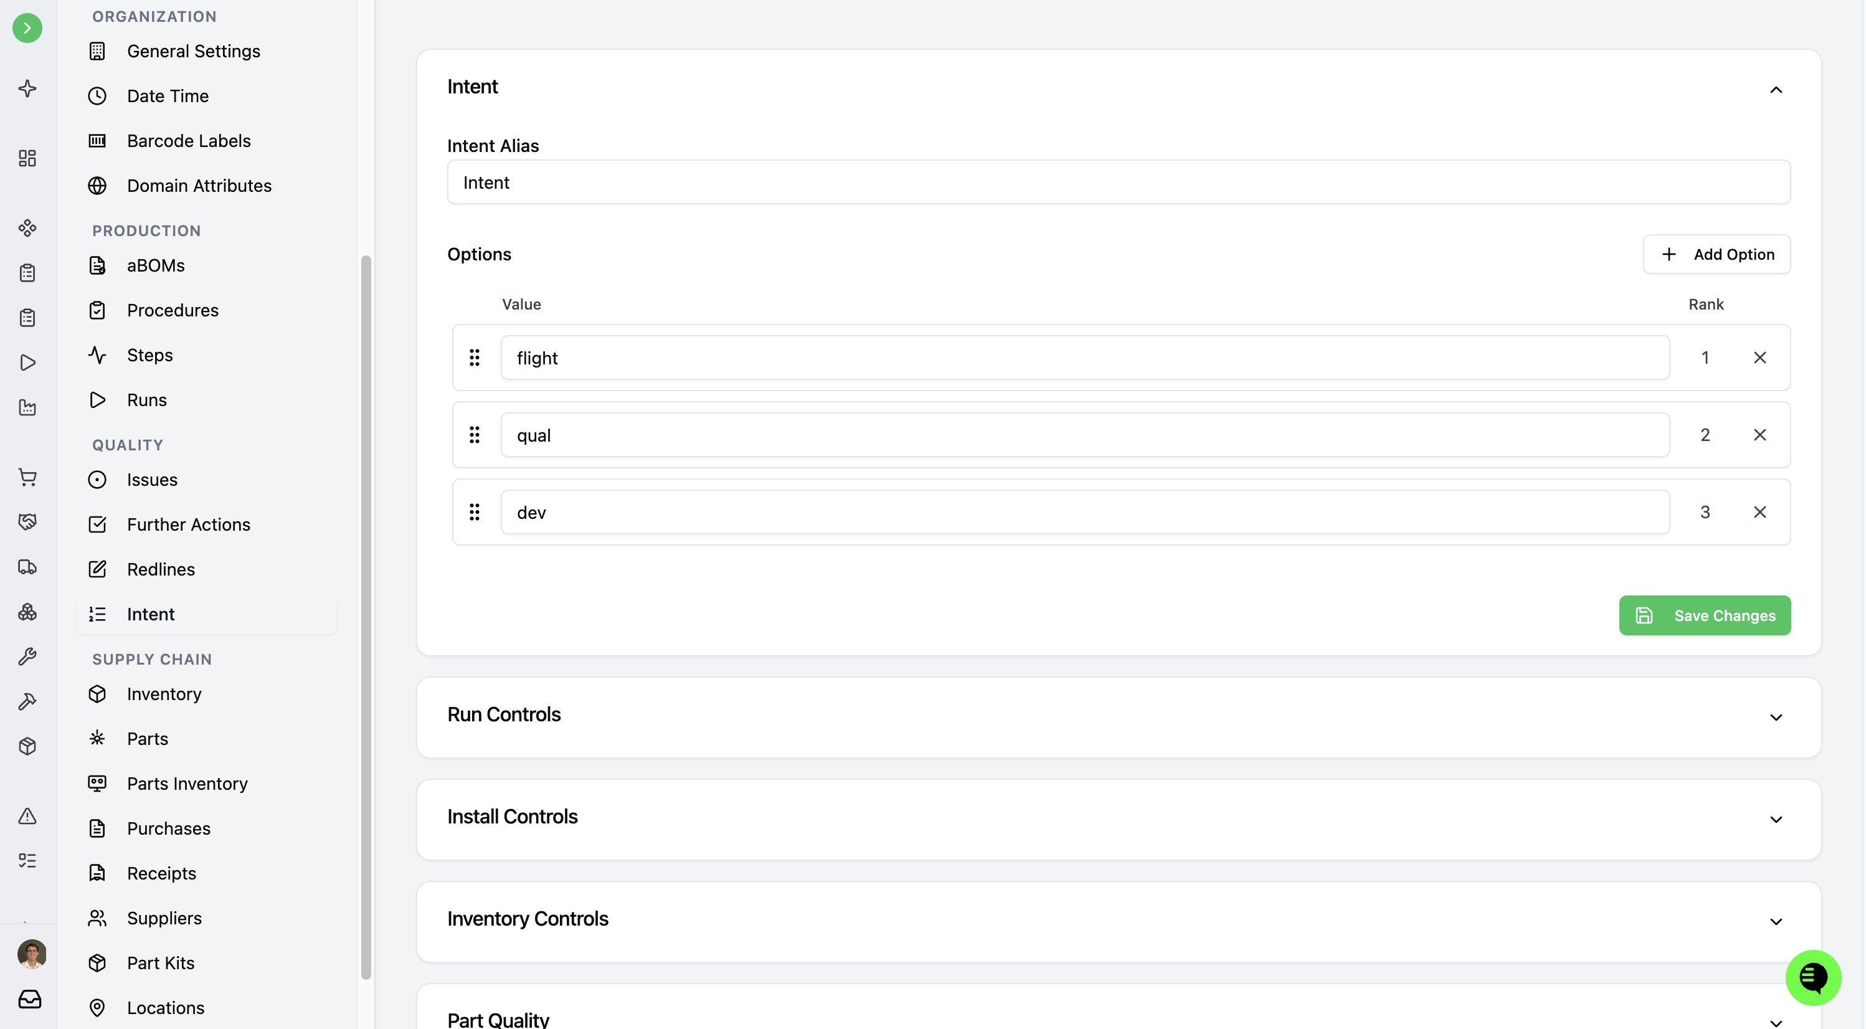Delete the dev option row
Screen dimensions: 1866x1029
[x=1759, y=513]
